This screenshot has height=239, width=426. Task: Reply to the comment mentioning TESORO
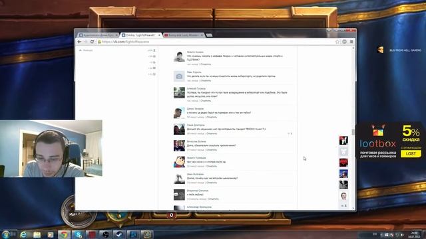click(212, 133)
